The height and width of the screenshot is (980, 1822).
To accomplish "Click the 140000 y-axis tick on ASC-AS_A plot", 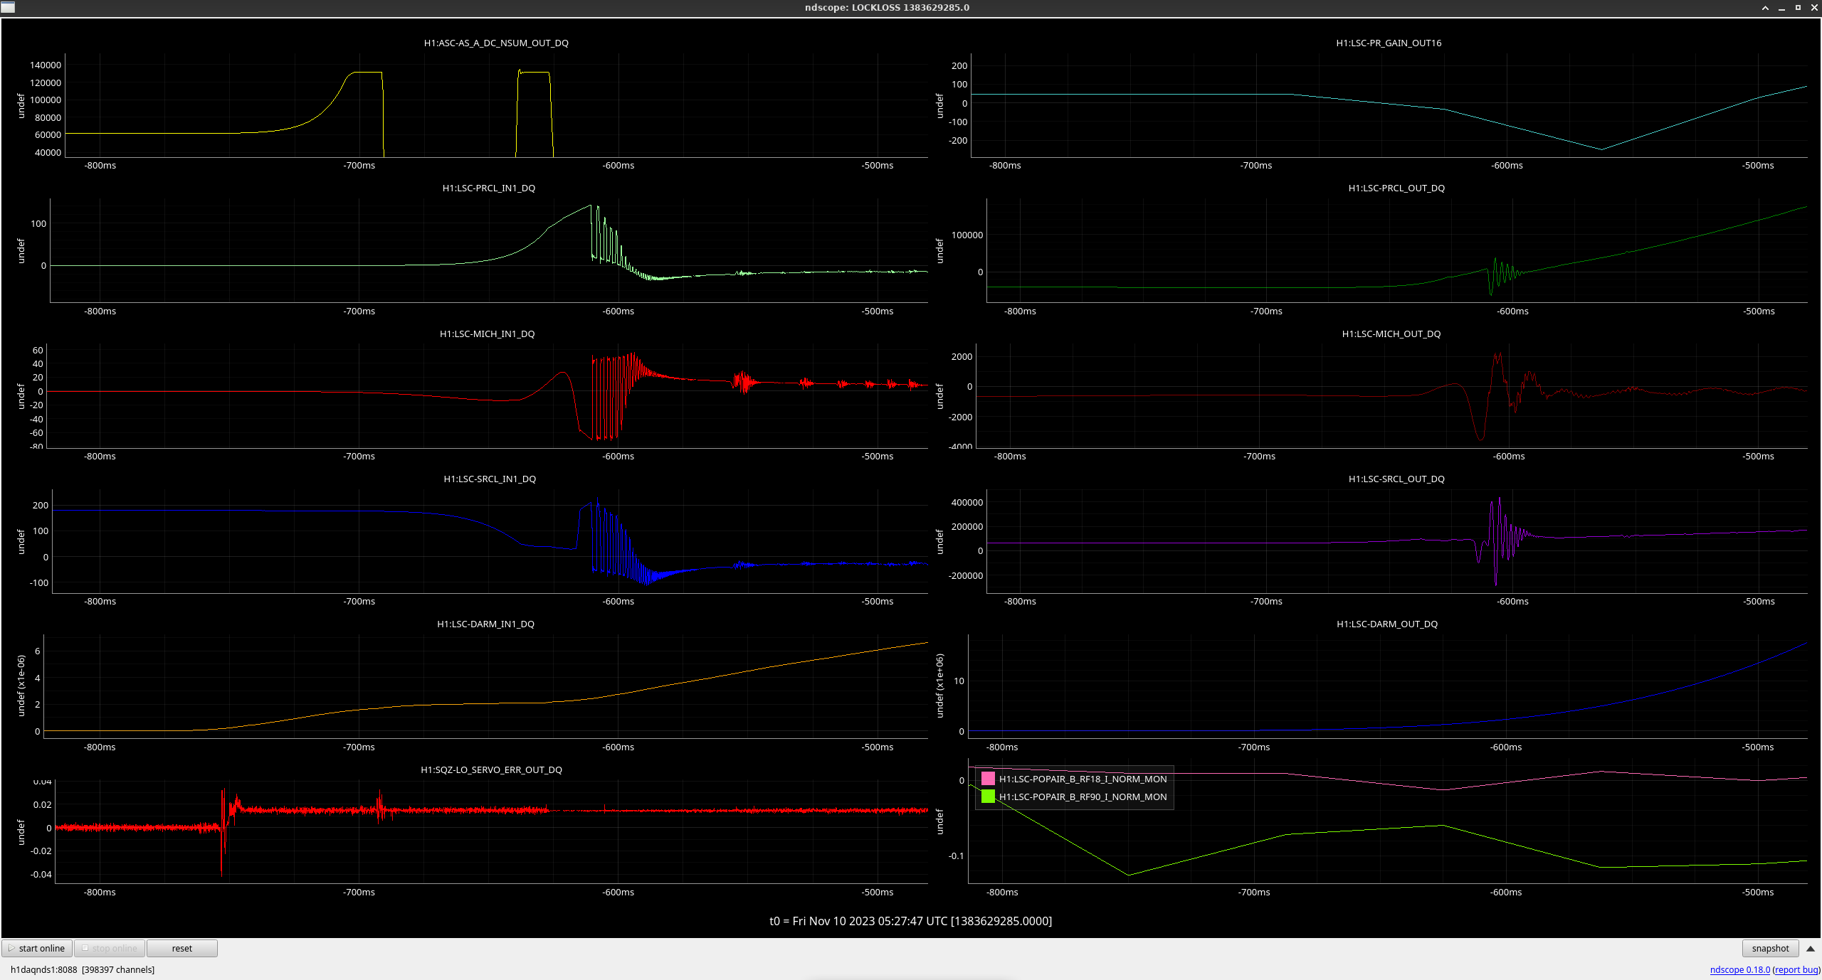I will tap(46, 65).
